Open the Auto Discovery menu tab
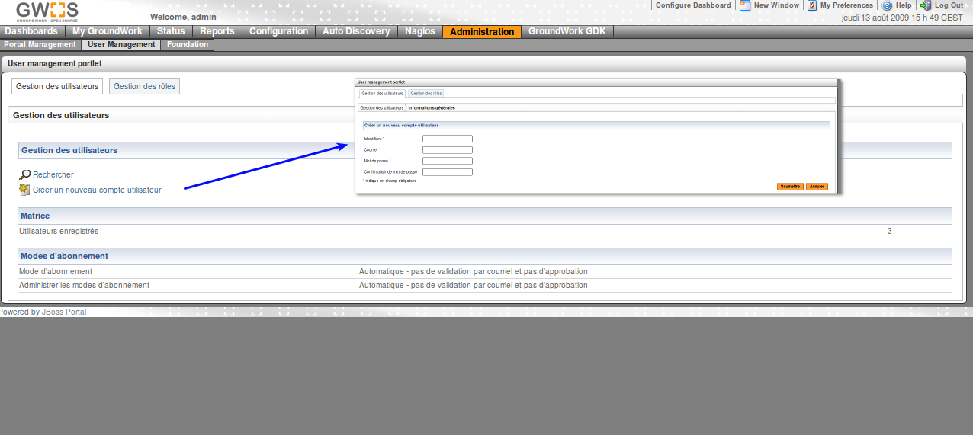This screenshot has height=435, width=973. point(356,32)
